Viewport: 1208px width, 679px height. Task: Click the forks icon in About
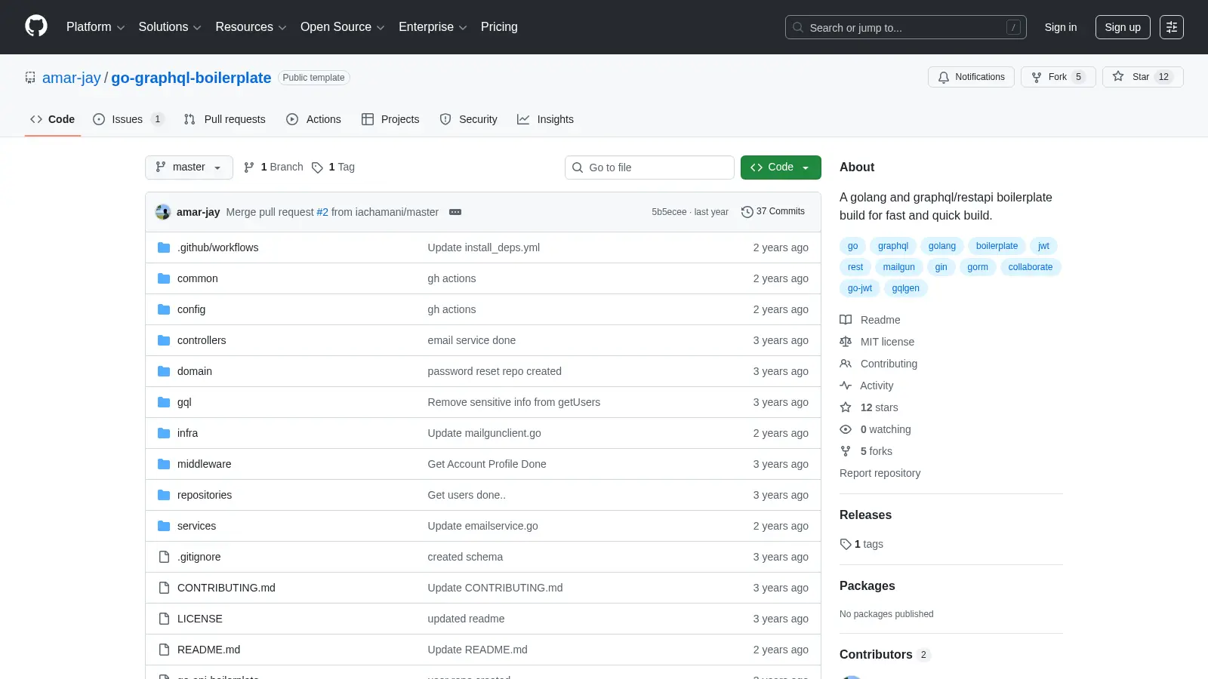[846, 451]
